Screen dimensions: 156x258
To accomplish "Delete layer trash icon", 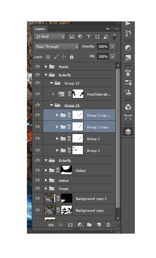I will (x=108, y=225).
